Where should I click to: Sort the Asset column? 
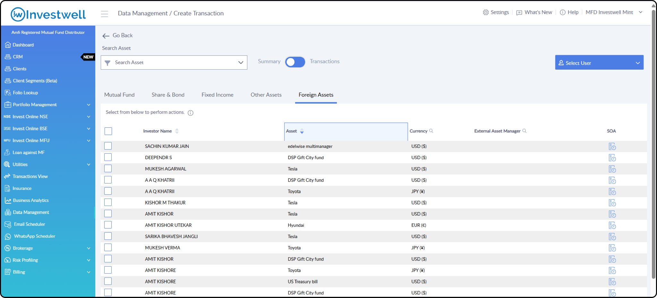[302, 131]
